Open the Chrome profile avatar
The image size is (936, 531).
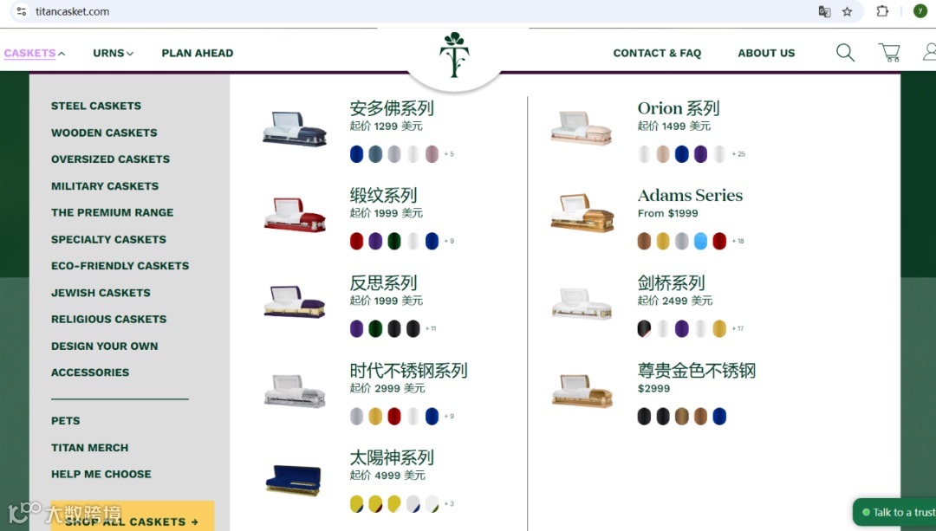point(920,10)
